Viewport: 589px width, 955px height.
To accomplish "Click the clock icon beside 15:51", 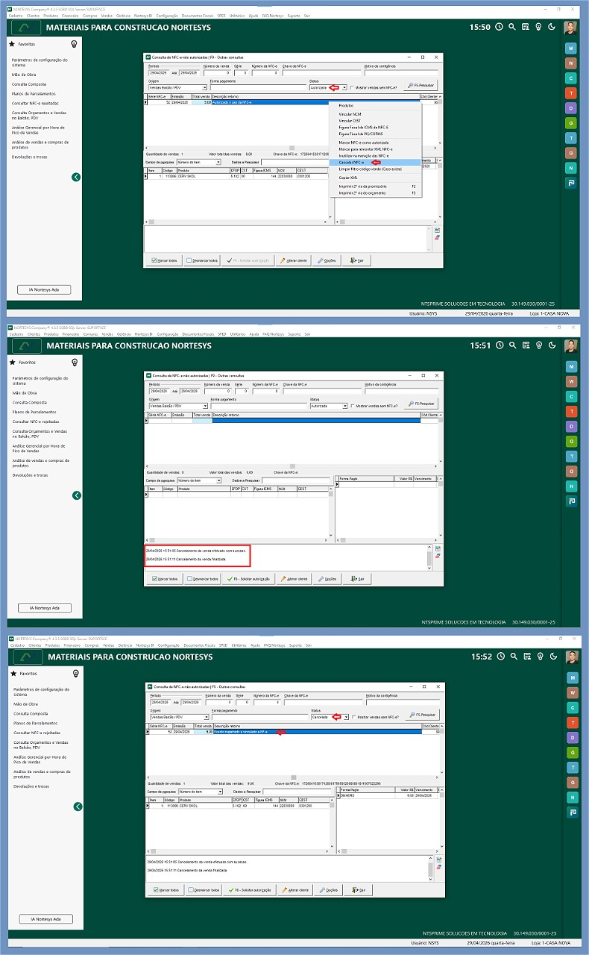I will pyautogui.click(x=499, y=346).
